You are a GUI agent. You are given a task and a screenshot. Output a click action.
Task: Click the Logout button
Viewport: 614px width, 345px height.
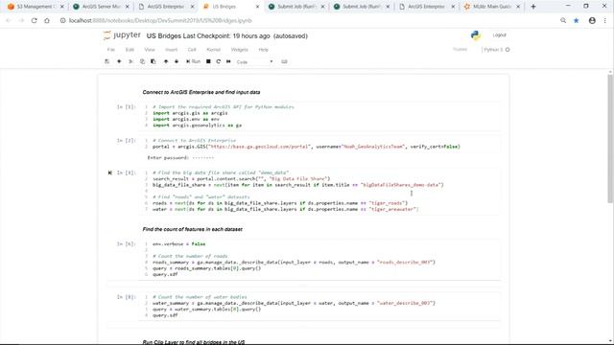pos(499,35)
